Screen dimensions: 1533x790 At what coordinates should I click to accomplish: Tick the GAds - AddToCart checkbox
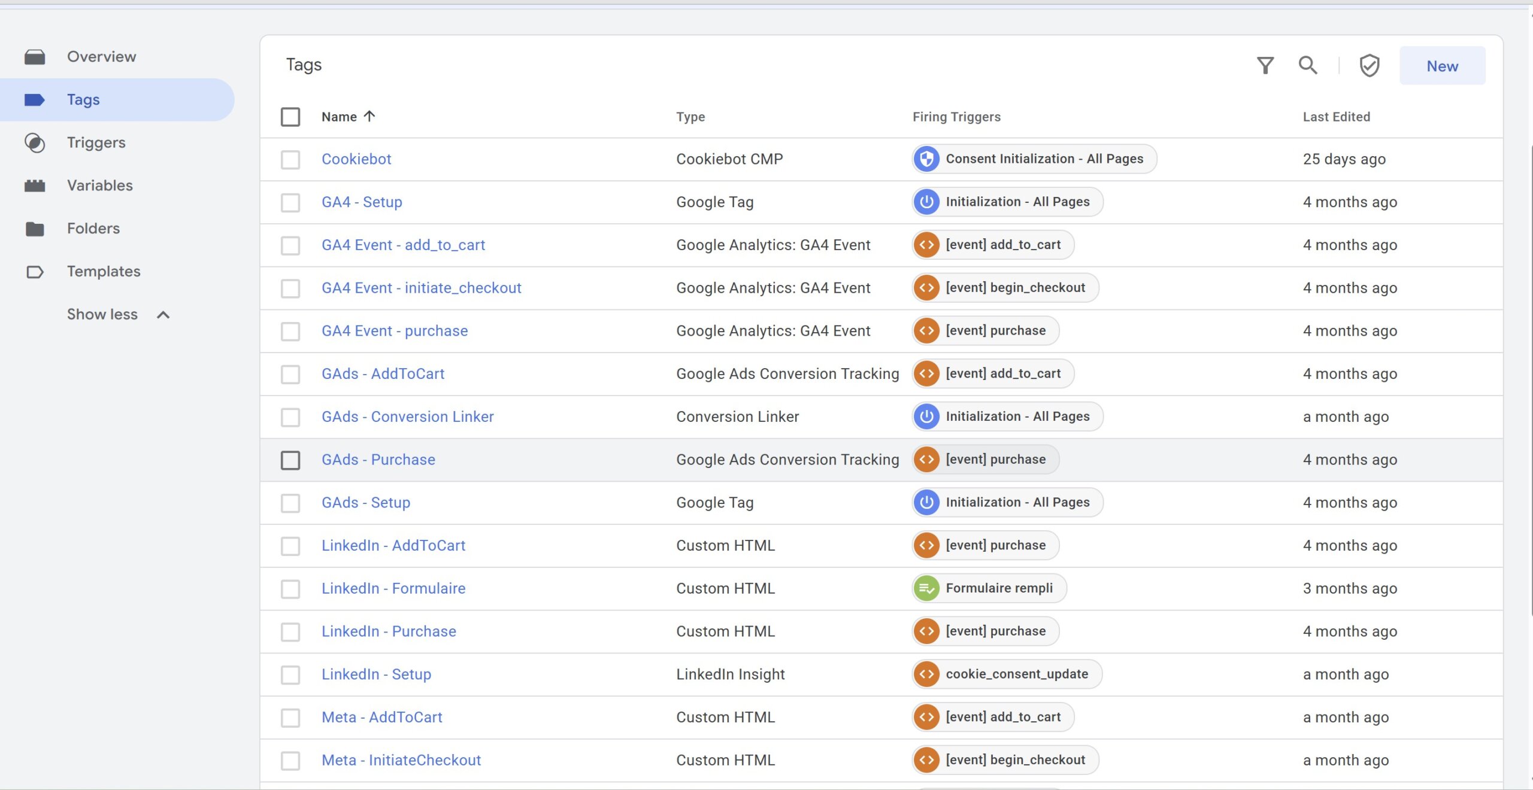point(290,375)
